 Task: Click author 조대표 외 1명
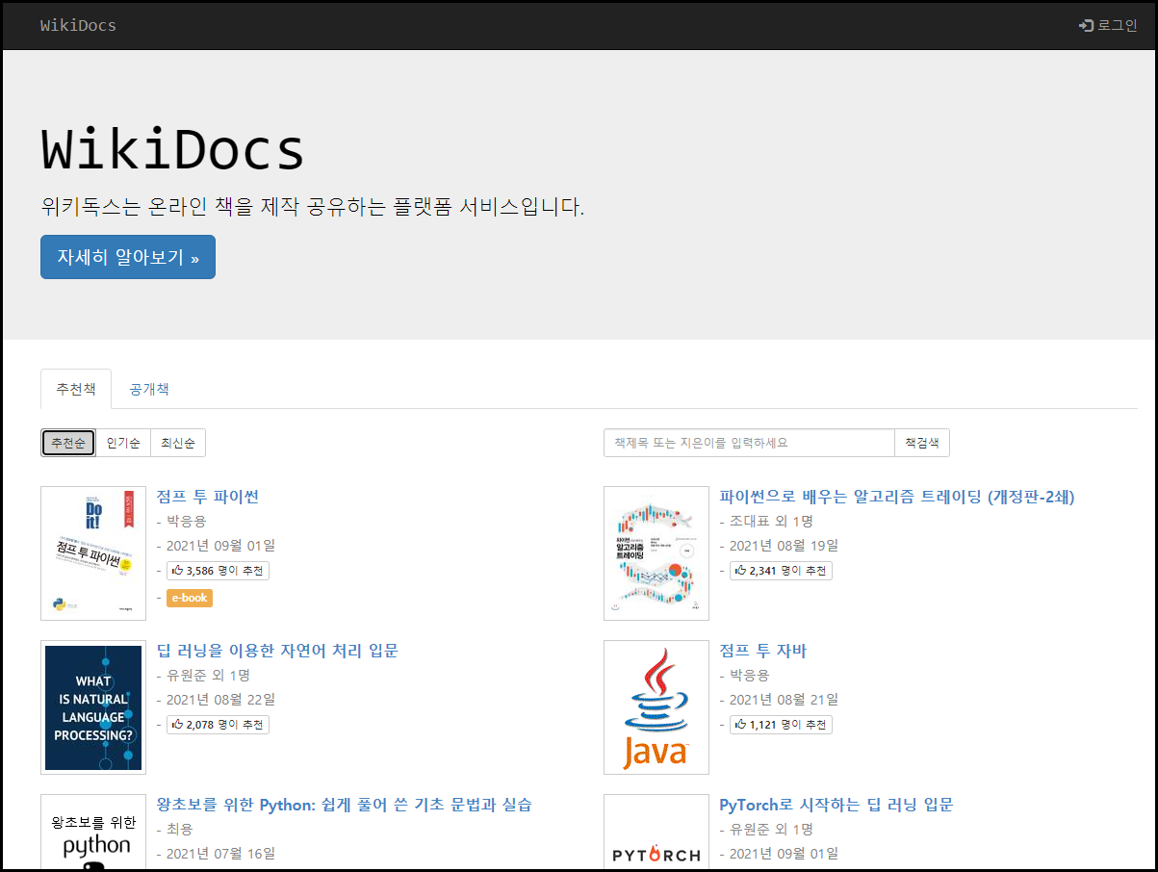(772, 521)
